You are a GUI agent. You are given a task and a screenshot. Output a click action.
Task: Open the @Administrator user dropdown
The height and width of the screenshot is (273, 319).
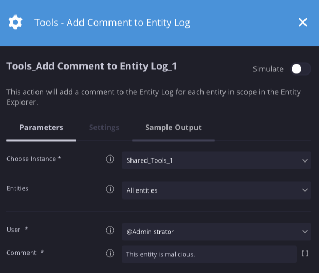tap(216, 232)
